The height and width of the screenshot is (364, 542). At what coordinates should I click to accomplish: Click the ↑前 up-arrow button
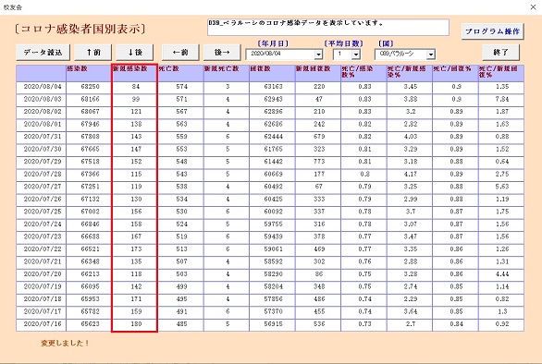tap(93, 52)
